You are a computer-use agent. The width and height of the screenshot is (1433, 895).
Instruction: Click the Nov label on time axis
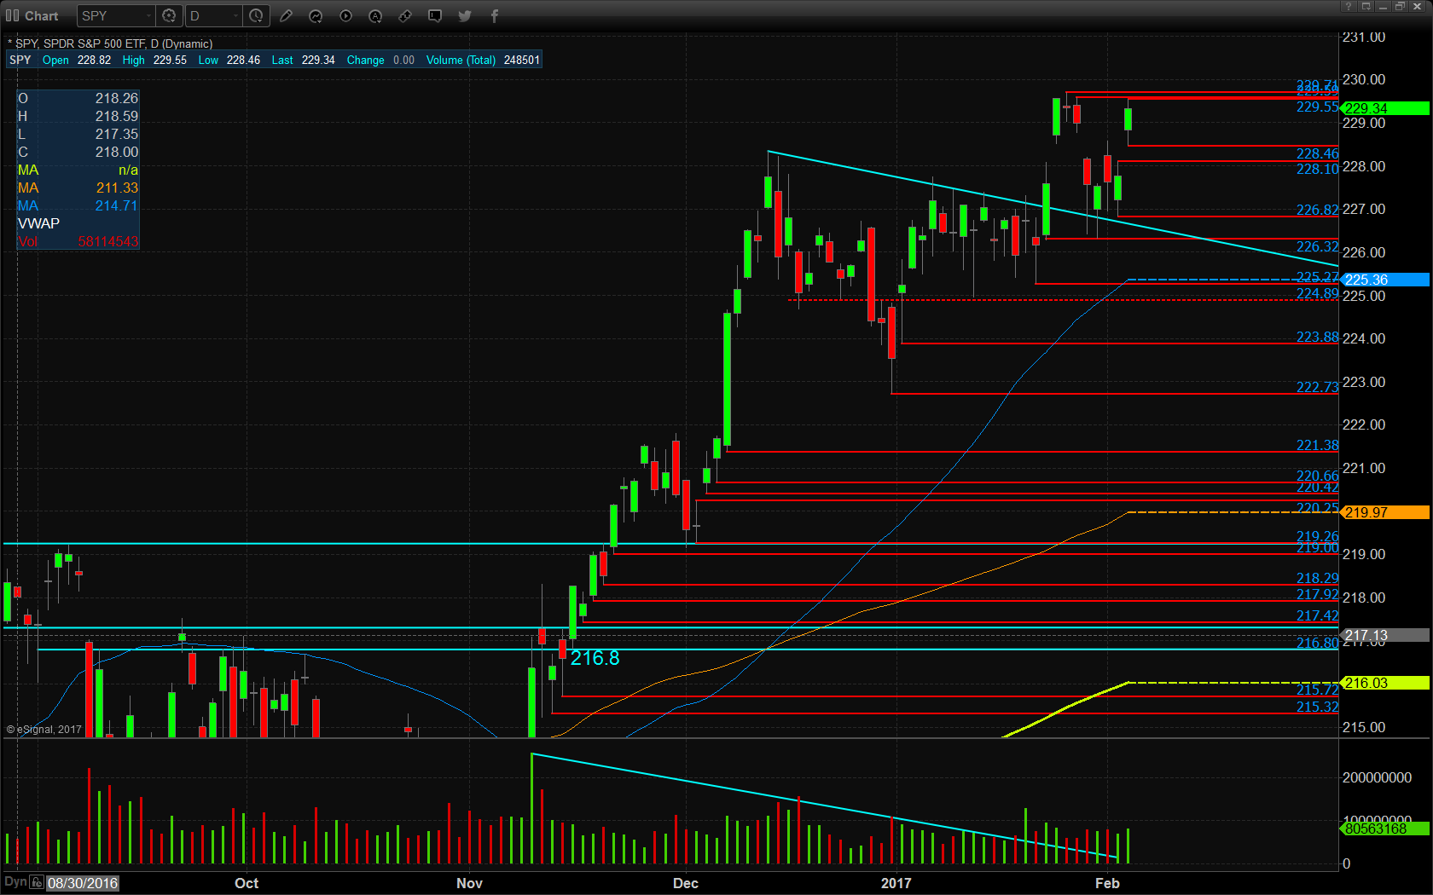(469, 883)
